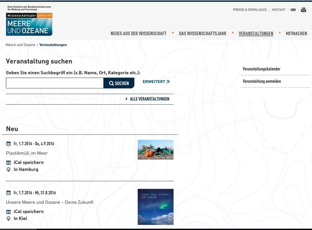Click the location pin icon for Hamburg
The width and height of the screenshot is (312, 230).
[9, 170]
